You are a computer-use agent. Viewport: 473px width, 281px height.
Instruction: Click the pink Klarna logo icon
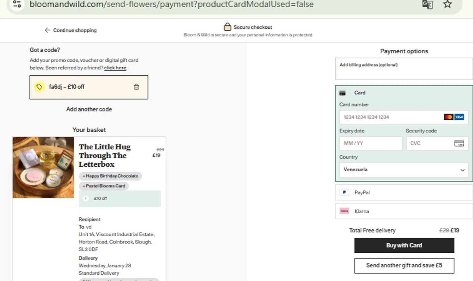(344, 211)
